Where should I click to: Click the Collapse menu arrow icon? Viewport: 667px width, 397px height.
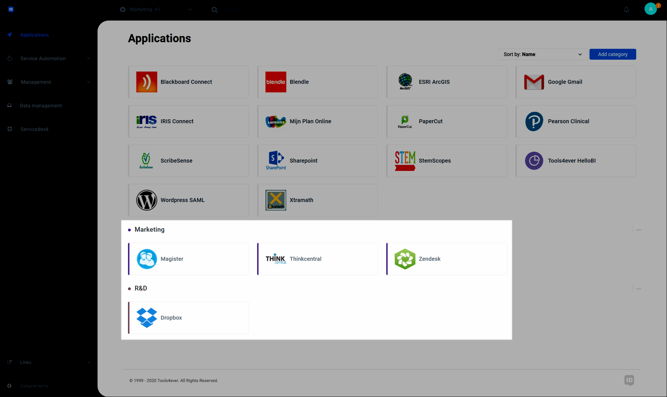pos(9,386)
